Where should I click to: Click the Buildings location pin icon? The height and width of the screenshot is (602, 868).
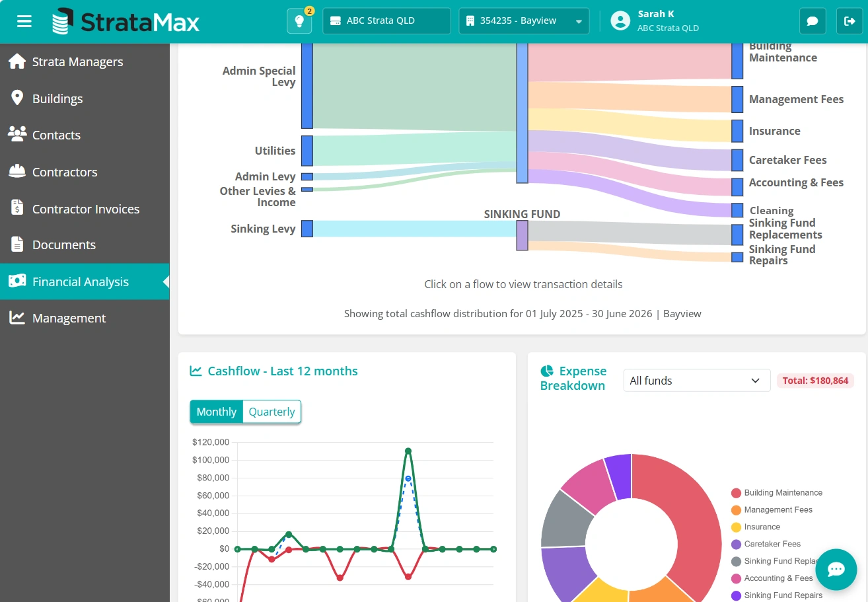17,98
